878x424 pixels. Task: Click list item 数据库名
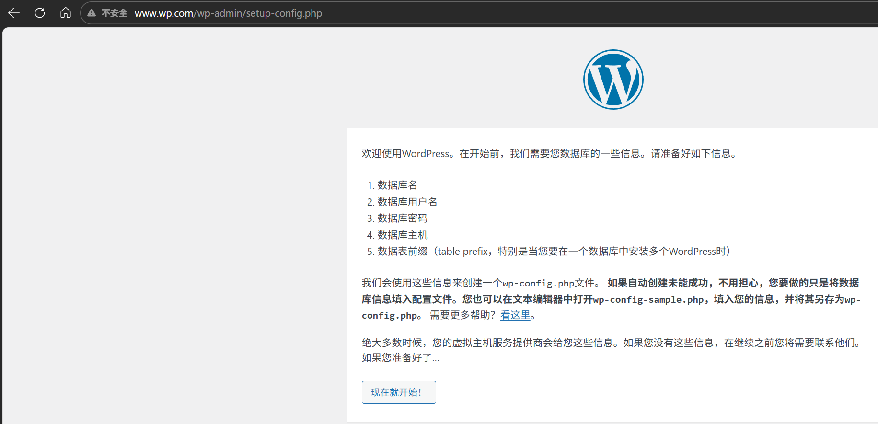coord(397,185)
